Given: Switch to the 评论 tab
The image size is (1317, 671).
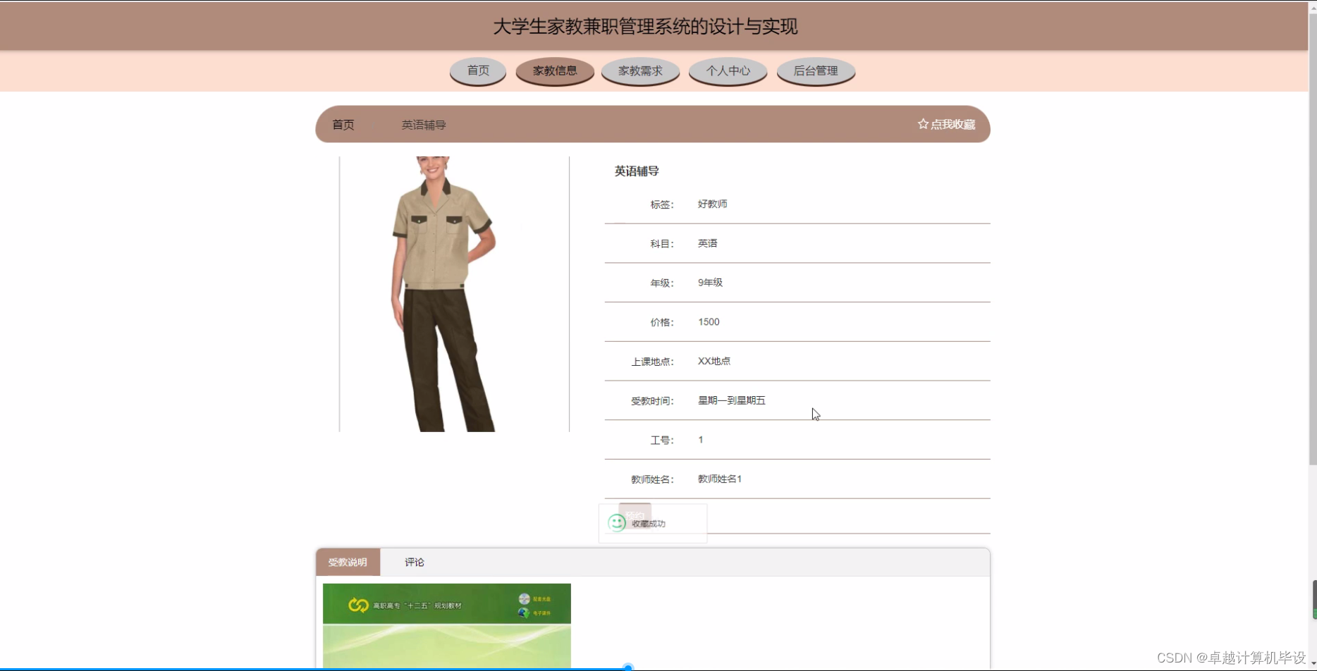Looking at the screenshot, I should click(x=414, y=562).
